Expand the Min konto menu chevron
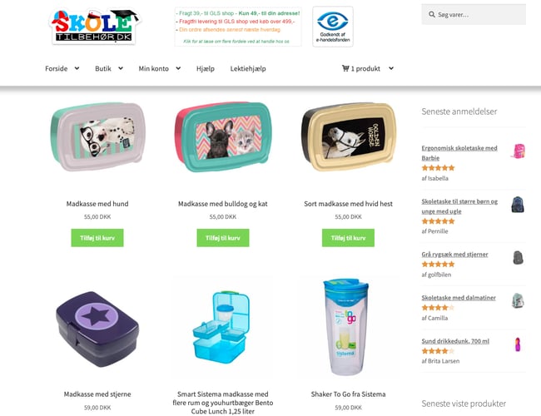 [178, 68]
